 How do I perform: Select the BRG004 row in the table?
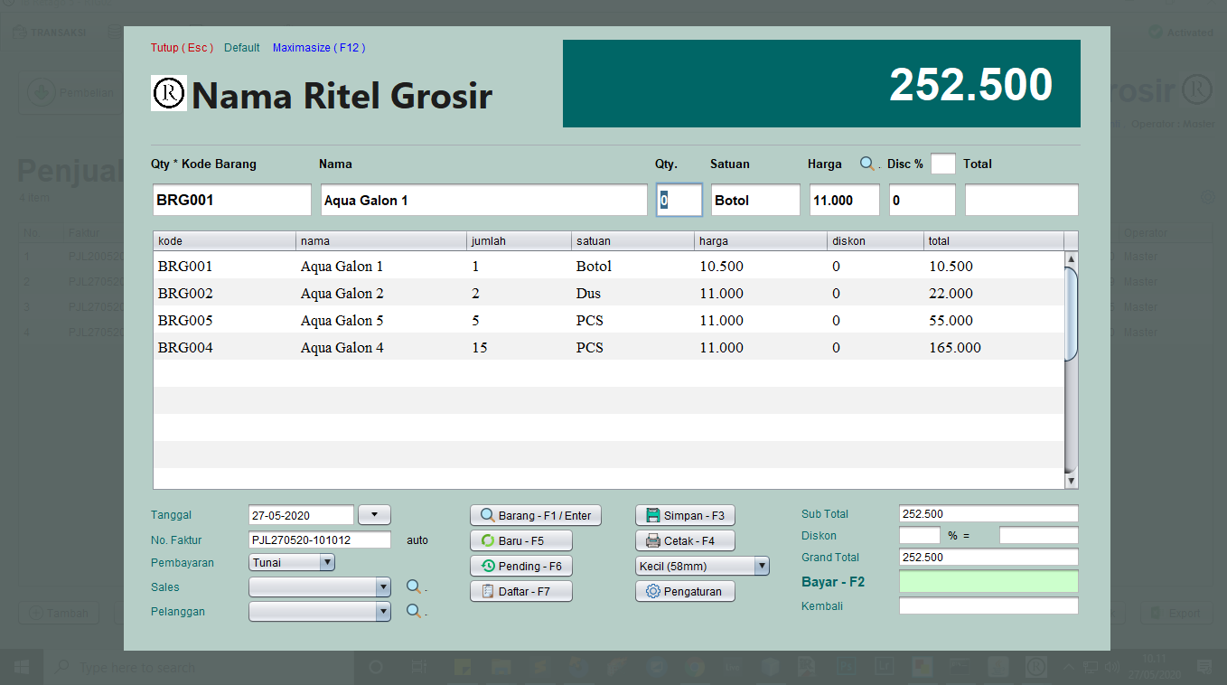608,347
